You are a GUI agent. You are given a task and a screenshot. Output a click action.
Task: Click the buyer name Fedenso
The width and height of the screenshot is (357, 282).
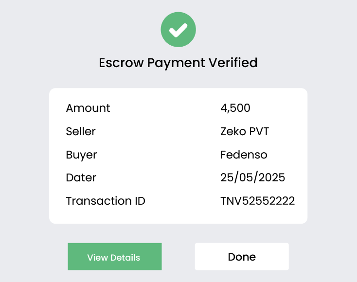click(244, 155)
